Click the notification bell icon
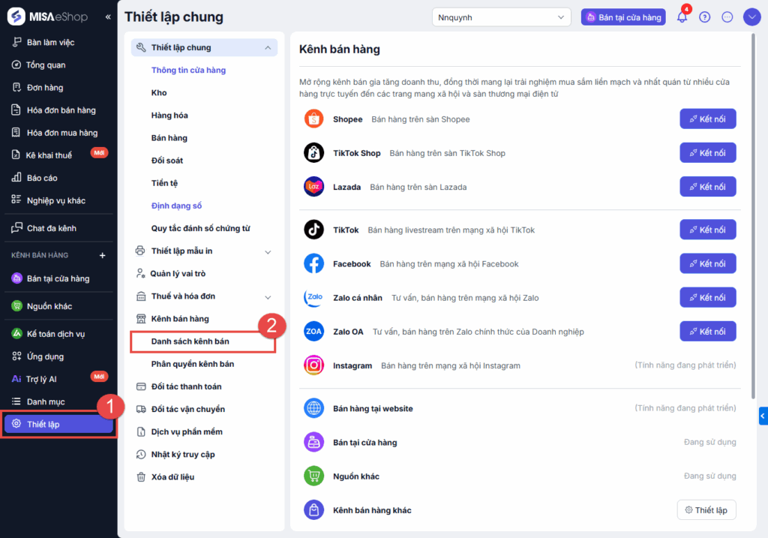 coord(682,17)
